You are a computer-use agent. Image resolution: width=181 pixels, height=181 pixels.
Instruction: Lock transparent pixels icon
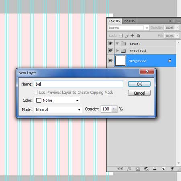[121, 36]
